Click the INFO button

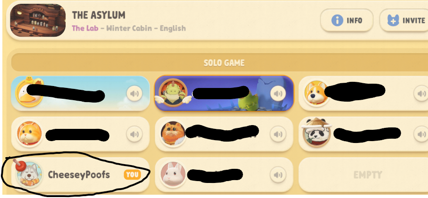[347, 20]
